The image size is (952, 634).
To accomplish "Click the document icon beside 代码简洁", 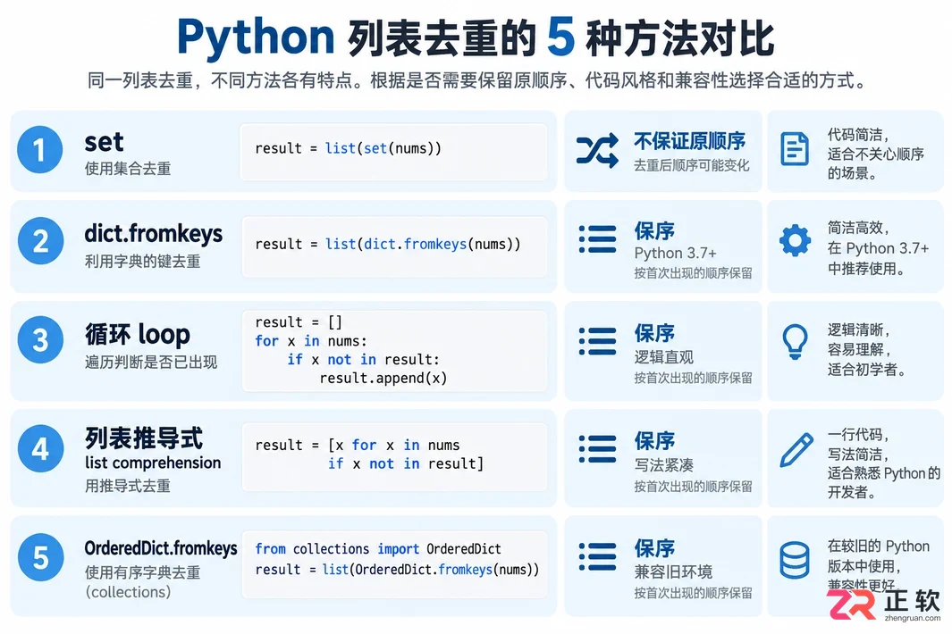I will click(x=794, y=148).
